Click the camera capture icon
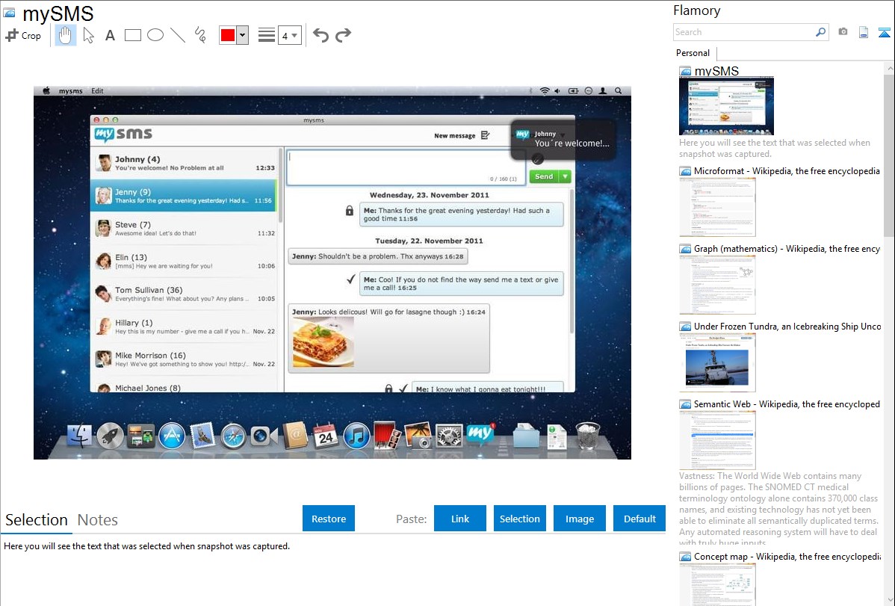 pos(843,32)
